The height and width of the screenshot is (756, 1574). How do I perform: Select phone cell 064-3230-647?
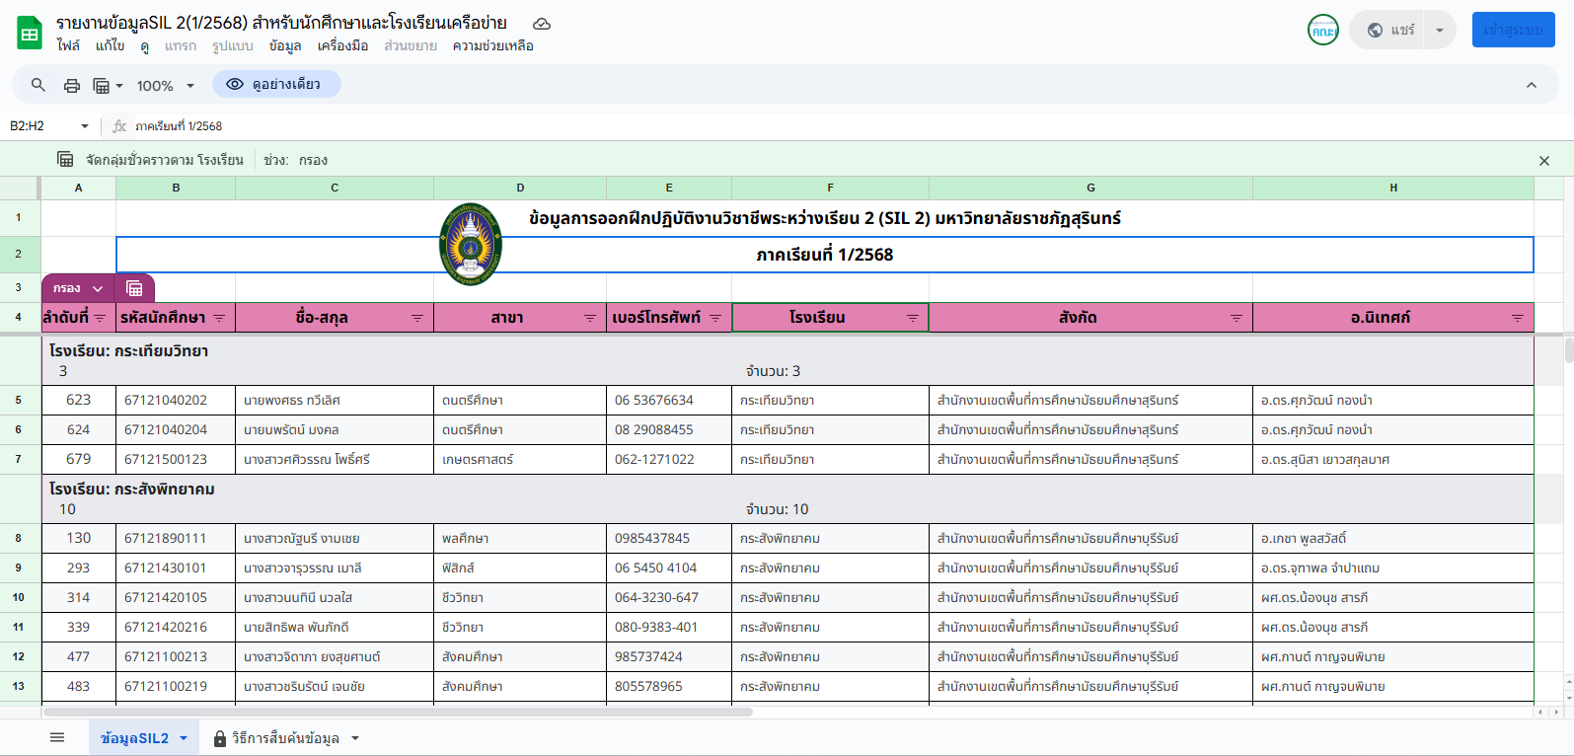pyautogui.click(x=669, y=597)
